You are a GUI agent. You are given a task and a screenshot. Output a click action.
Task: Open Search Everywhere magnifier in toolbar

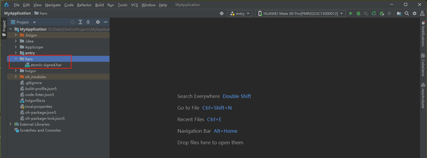[407, 13]
